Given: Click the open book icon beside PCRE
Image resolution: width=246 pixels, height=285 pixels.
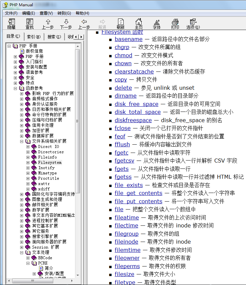Looking at the screenshot, I should [34, 263].
